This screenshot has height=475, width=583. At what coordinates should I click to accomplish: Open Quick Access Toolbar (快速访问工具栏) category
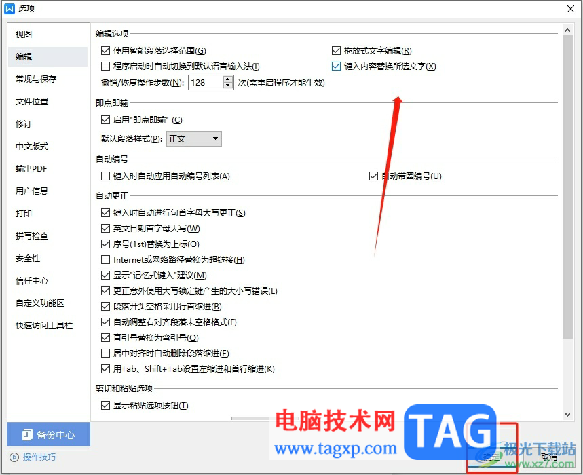(48, 325)
